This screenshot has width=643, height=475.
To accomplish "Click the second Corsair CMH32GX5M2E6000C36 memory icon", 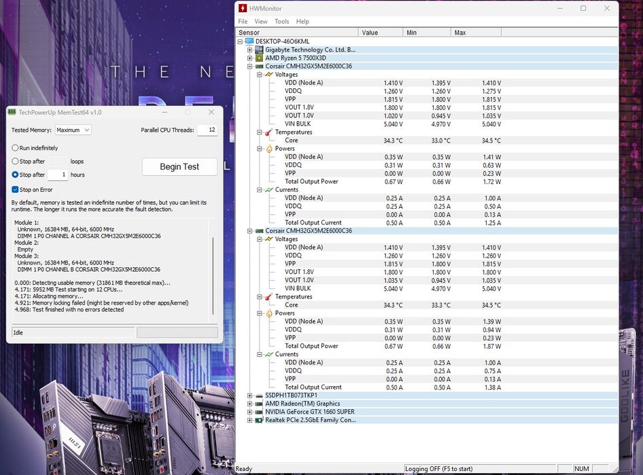I will pyautogui.click(x=259, y=231).
